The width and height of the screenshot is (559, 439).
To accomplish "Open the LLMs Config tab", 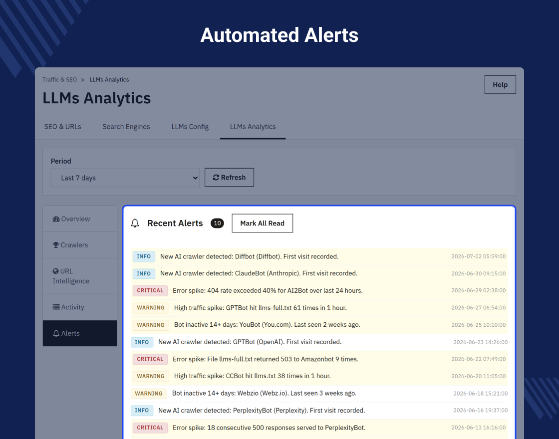I will (x=190, y=127).
